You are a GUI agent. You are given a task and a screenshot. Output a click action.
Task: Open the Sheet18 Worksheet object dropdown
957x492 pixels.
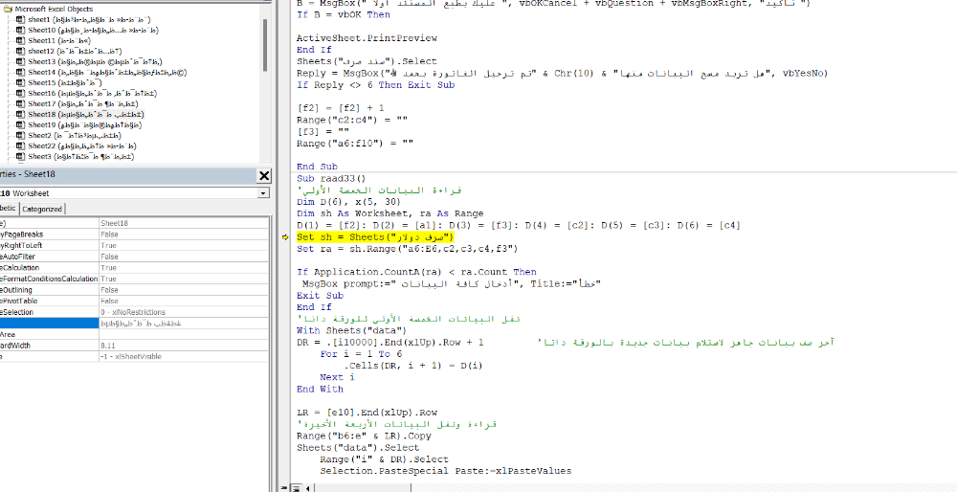[263, 193]
